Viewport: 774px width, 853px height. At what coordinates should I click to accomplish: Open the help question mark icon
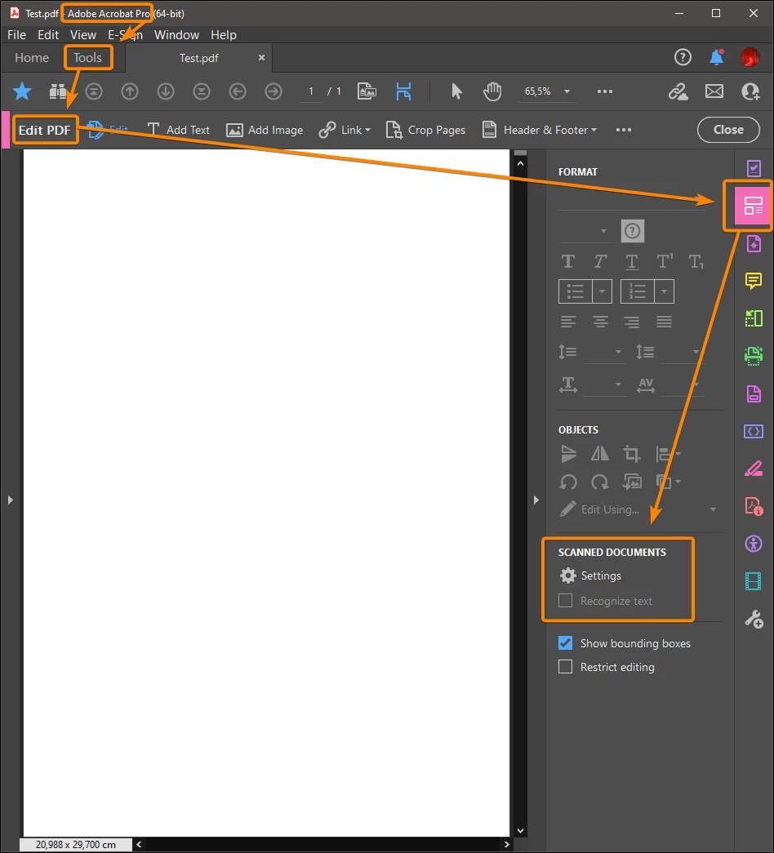683,57
